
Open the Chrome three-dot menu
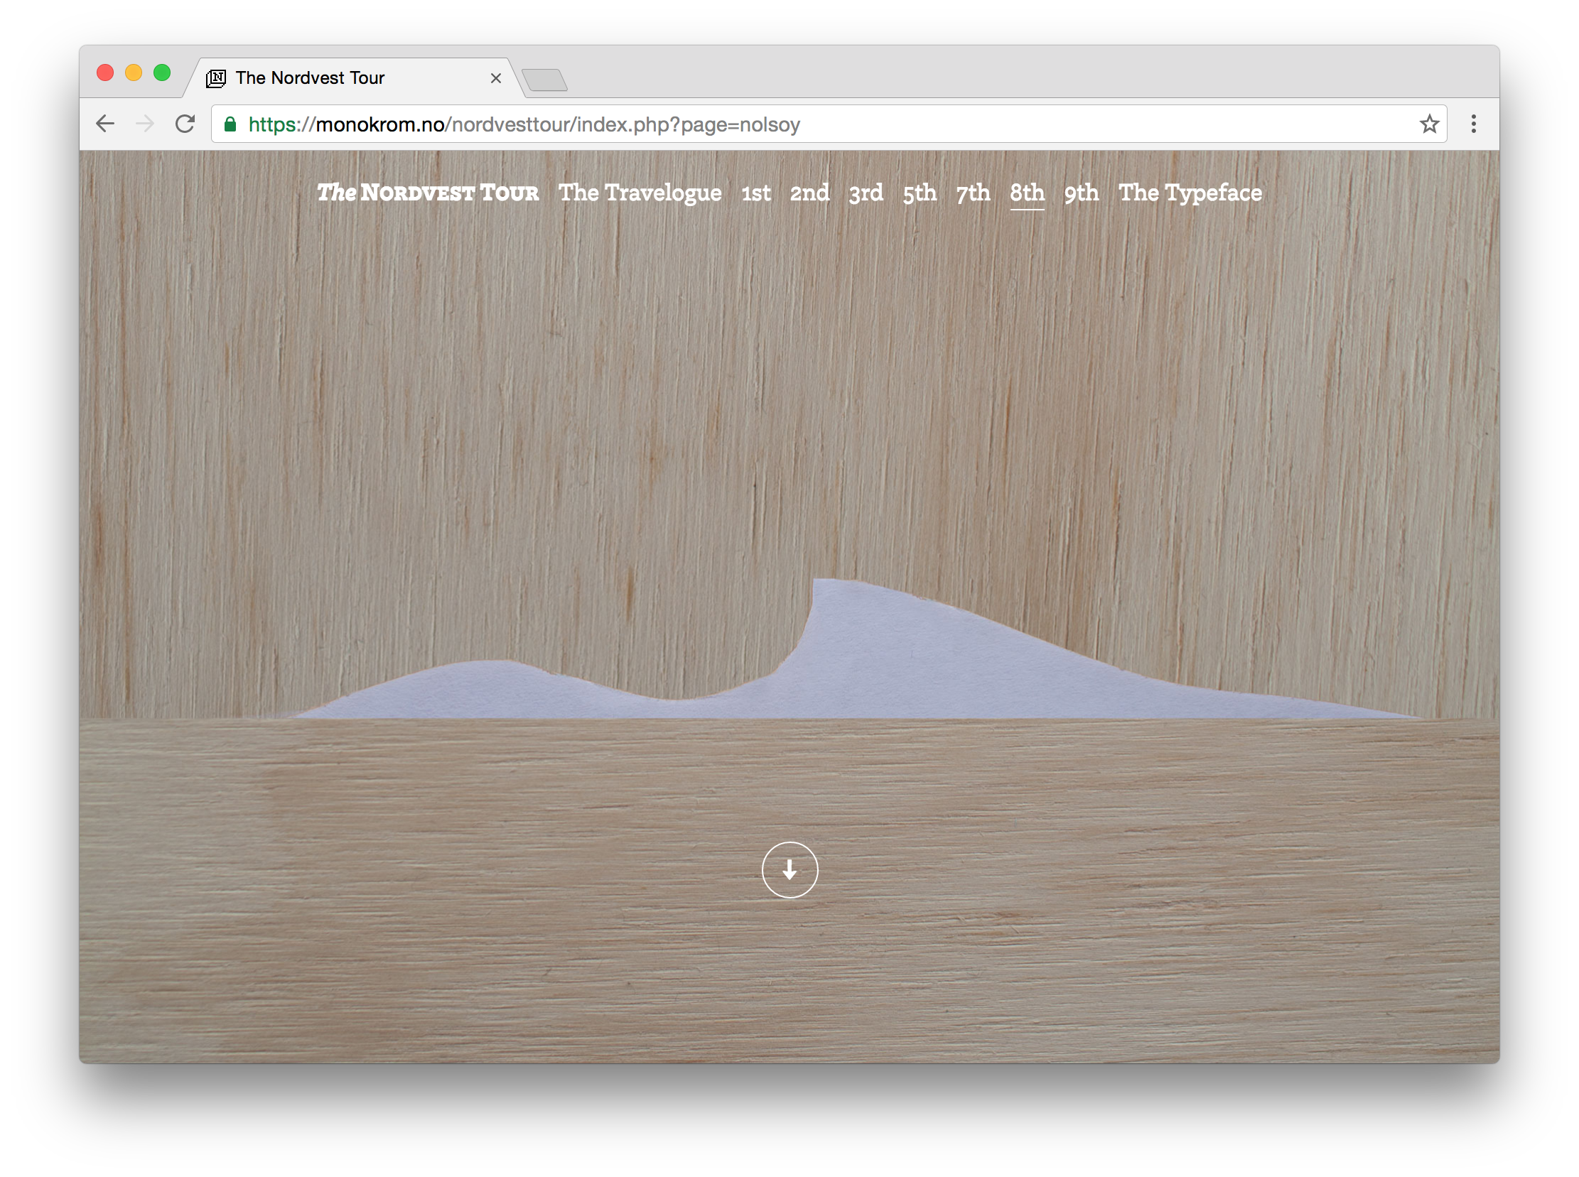[1473, 124]
